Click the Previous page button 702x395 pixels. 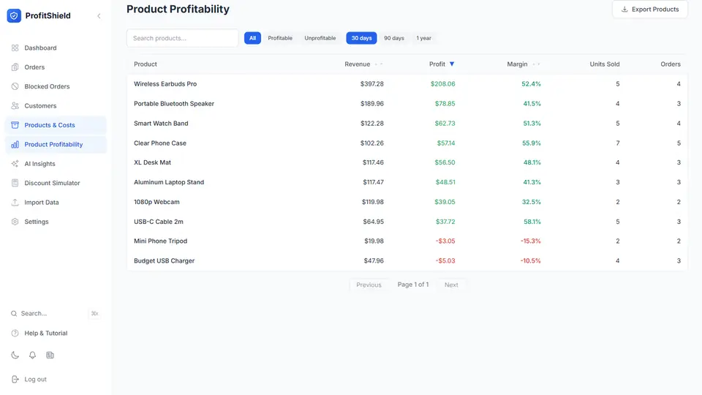point(369,285)
